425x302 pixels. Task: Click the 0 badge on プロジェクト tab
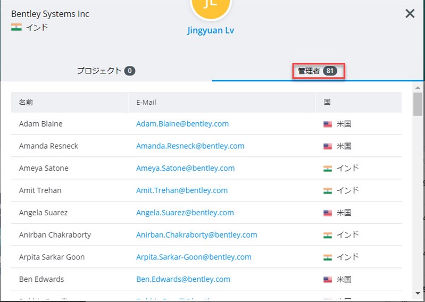pyautogui.click(x=130, y=71)
